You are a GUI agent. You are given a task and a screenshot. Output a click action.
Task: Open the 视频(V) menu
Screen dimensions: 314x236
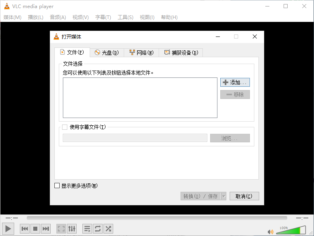80,17
